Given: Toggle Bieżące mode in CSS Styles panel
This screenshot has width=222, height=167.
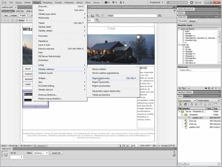Looking at the screenshot, I should click(x=192, y=21).
